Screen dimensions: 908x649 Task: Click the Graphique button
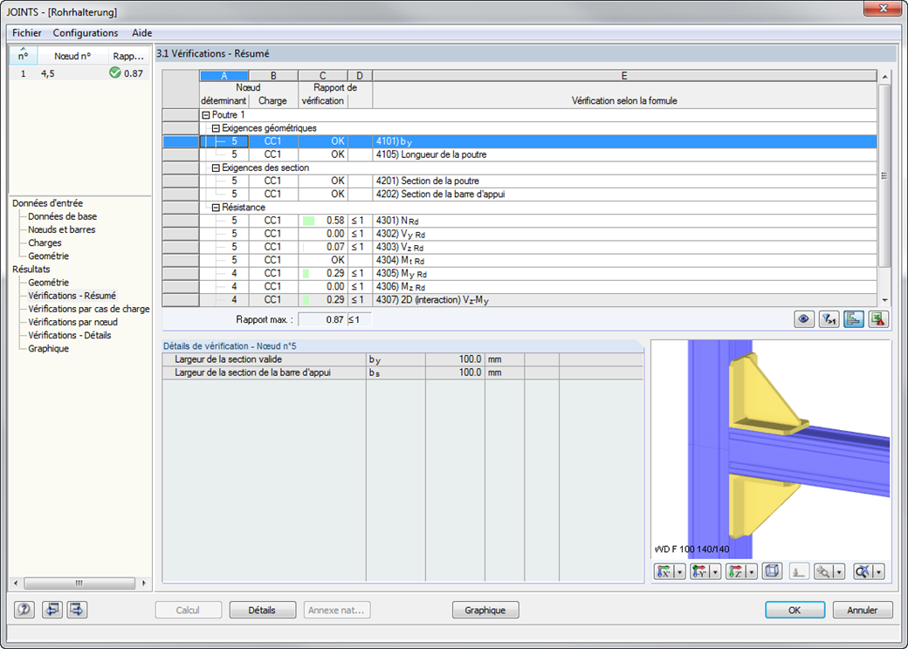point(485,611)
